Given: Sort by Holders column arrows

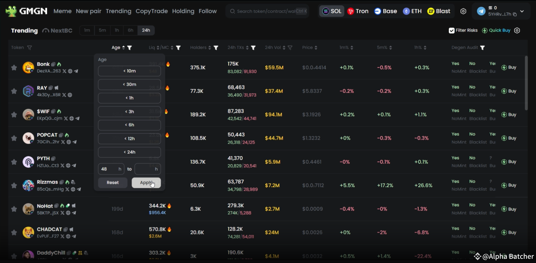Looking at the screenshot, I should tap(209, 48).
